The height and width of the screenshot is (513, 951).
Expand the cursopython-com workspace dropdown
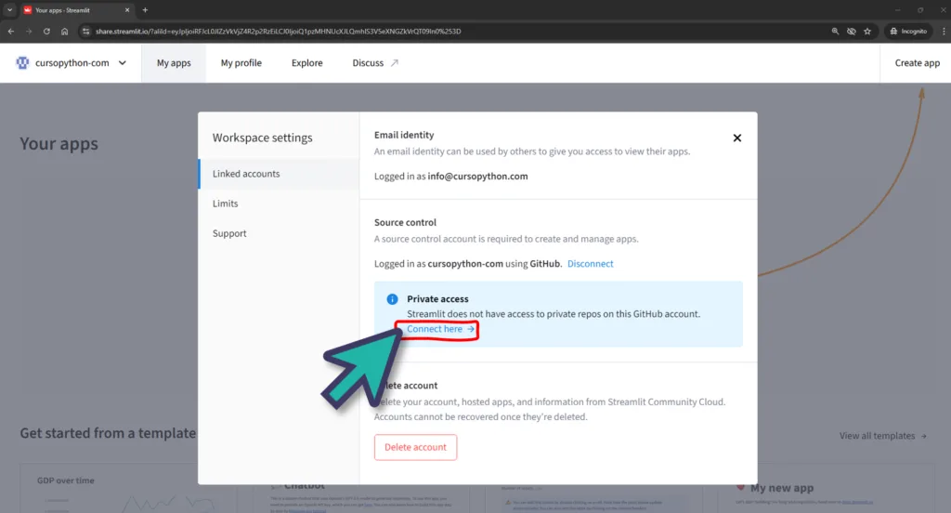(123, 63)
